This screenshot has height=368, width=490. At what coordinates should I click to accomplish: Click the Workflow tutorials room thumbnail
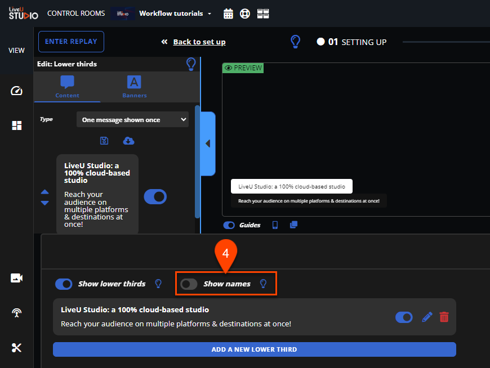(x=123, y=14)
